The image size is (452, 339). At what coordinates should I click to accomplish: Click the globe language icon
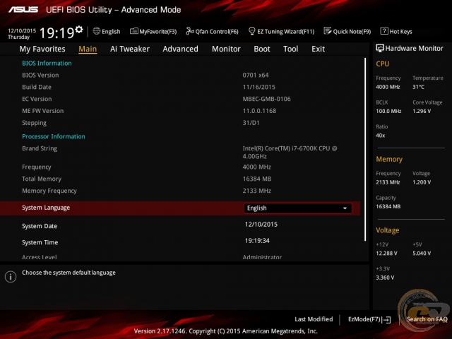click(97, 31)
